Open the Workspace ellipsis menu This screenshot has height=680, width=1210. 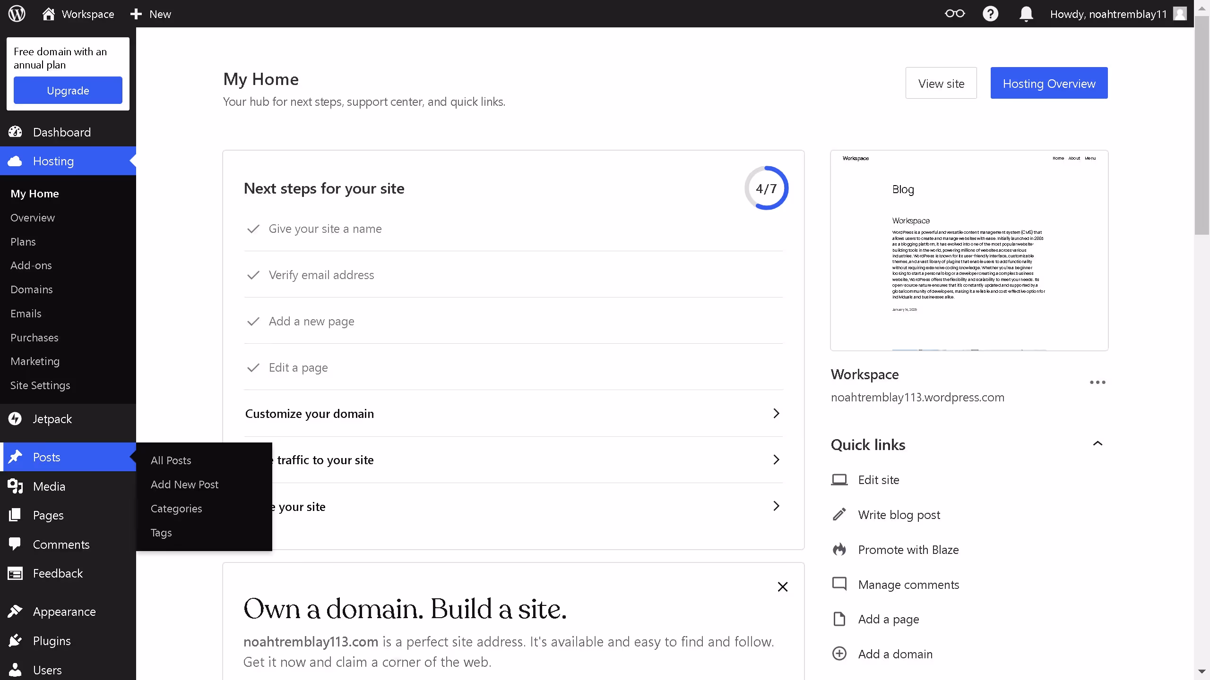[x=1098, y=382]
